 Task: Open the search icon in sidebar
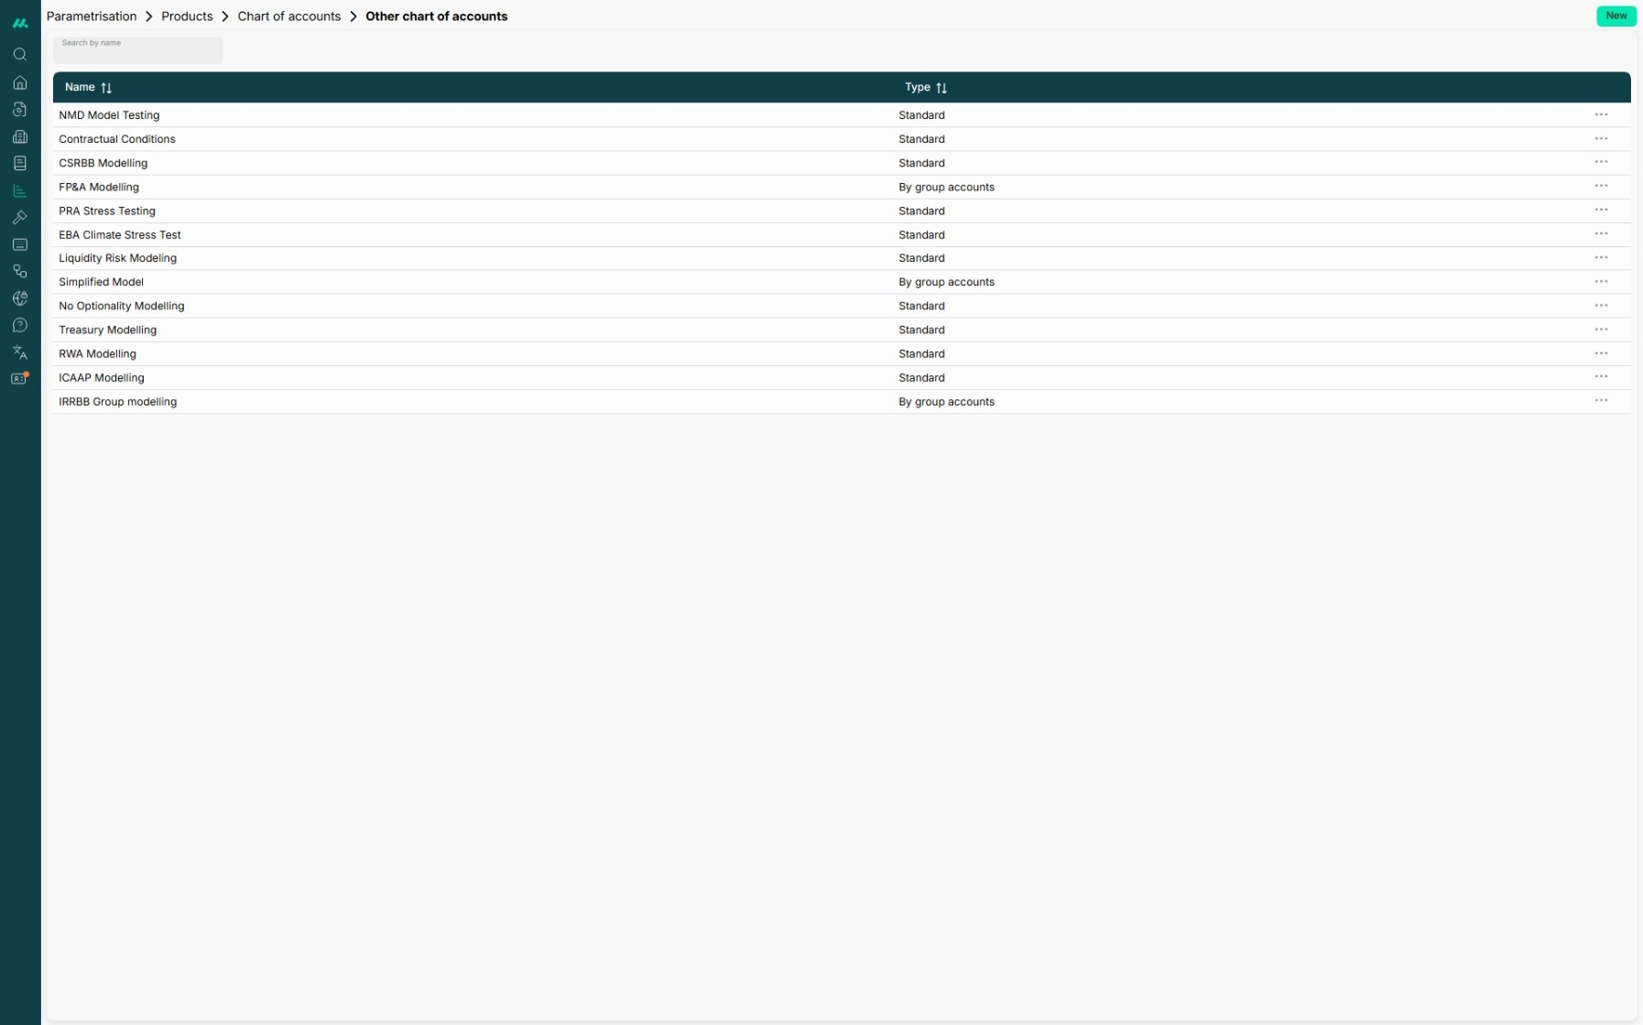[20, 55]
